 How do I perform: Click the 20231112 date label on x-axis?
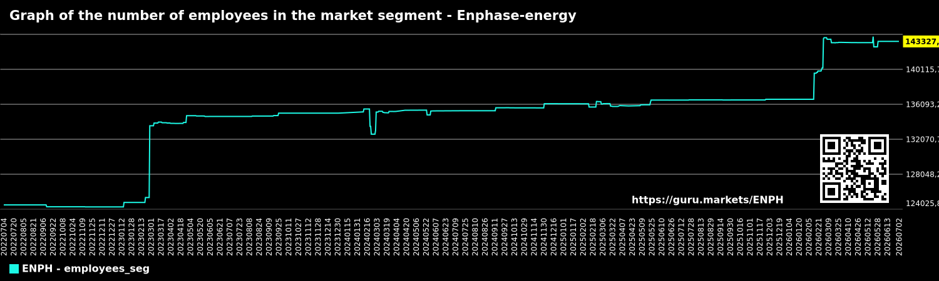tap(309, 236)
